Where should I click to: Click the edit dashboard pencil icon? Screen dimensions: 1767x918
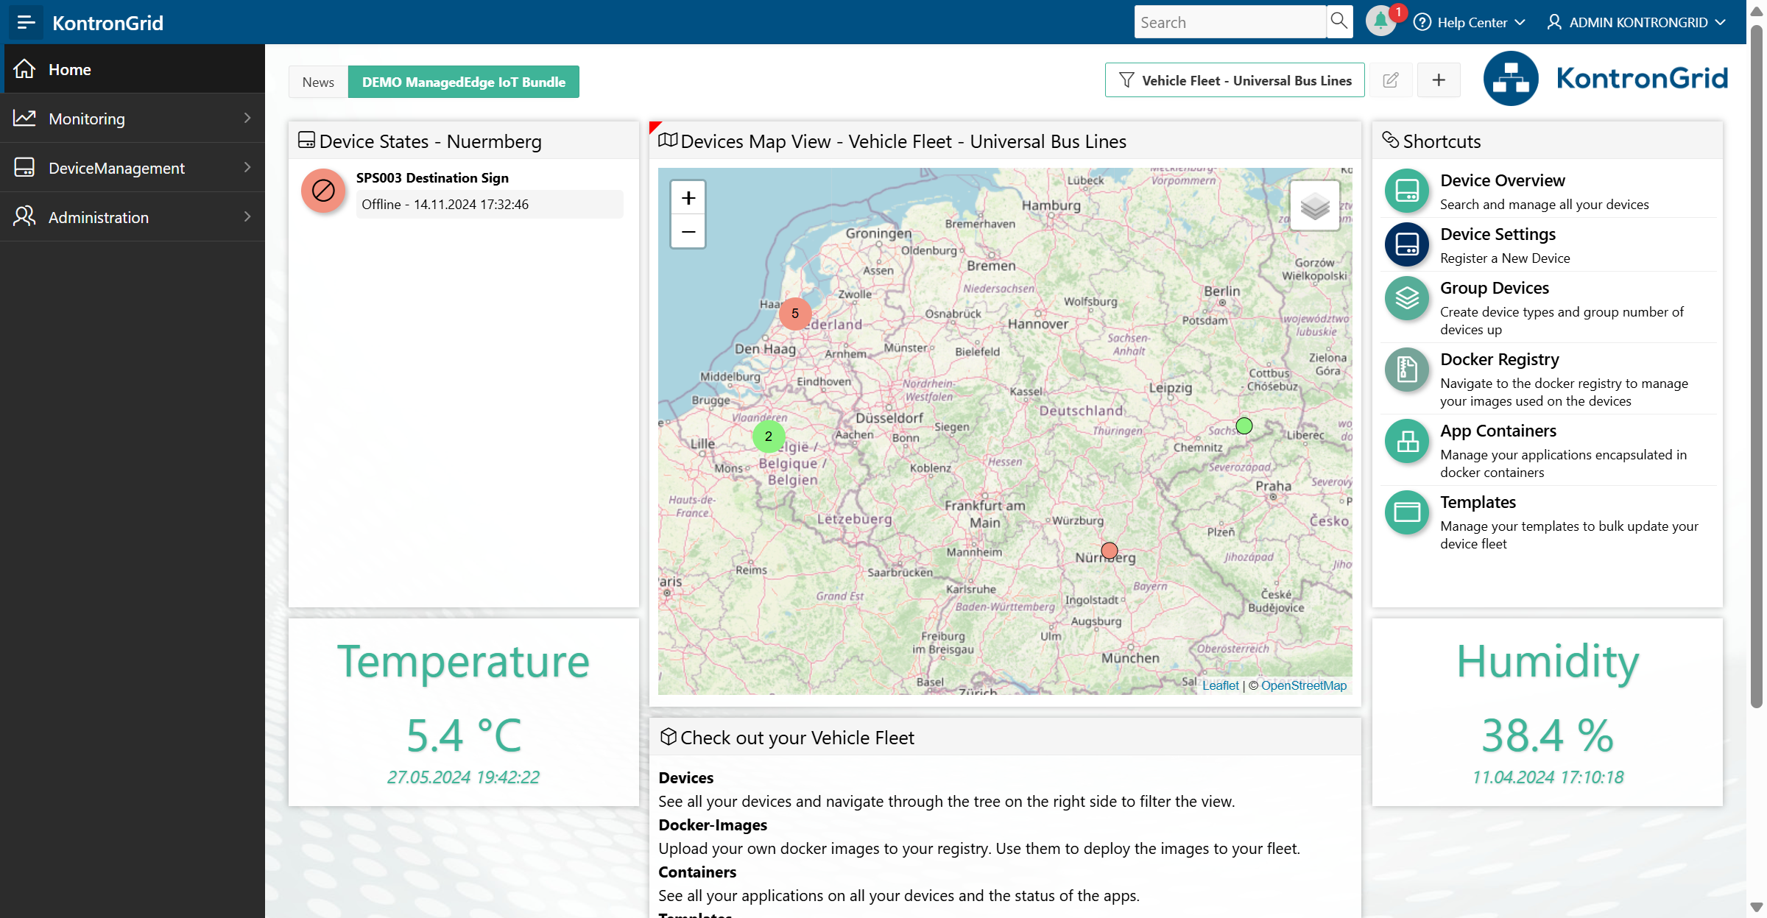click(1391, 80)
